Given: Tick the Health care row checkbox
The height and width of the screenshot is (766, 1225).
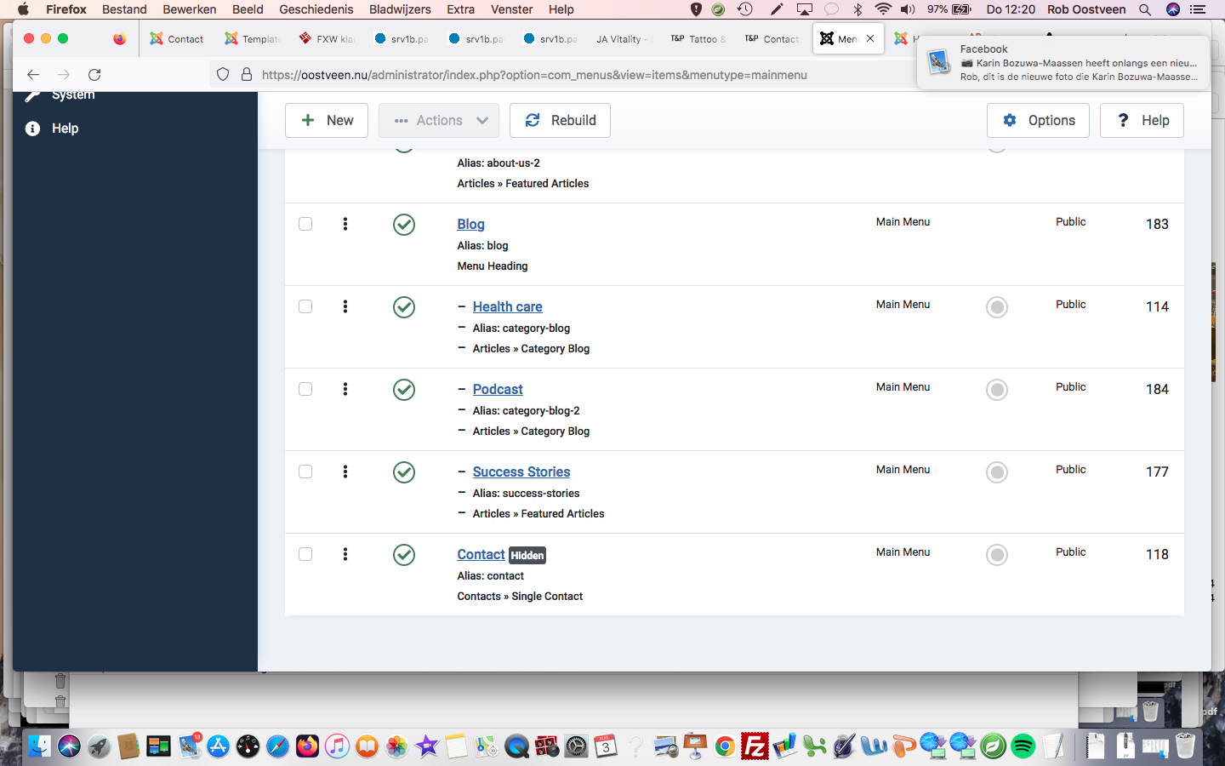Looking at the screenshot, I should click(305, 306).
